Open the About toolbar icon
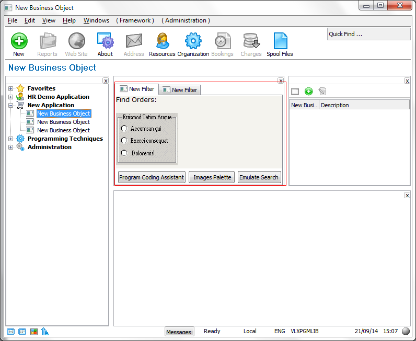This screenshot has height=341, width=416. (x=106, y=41)
